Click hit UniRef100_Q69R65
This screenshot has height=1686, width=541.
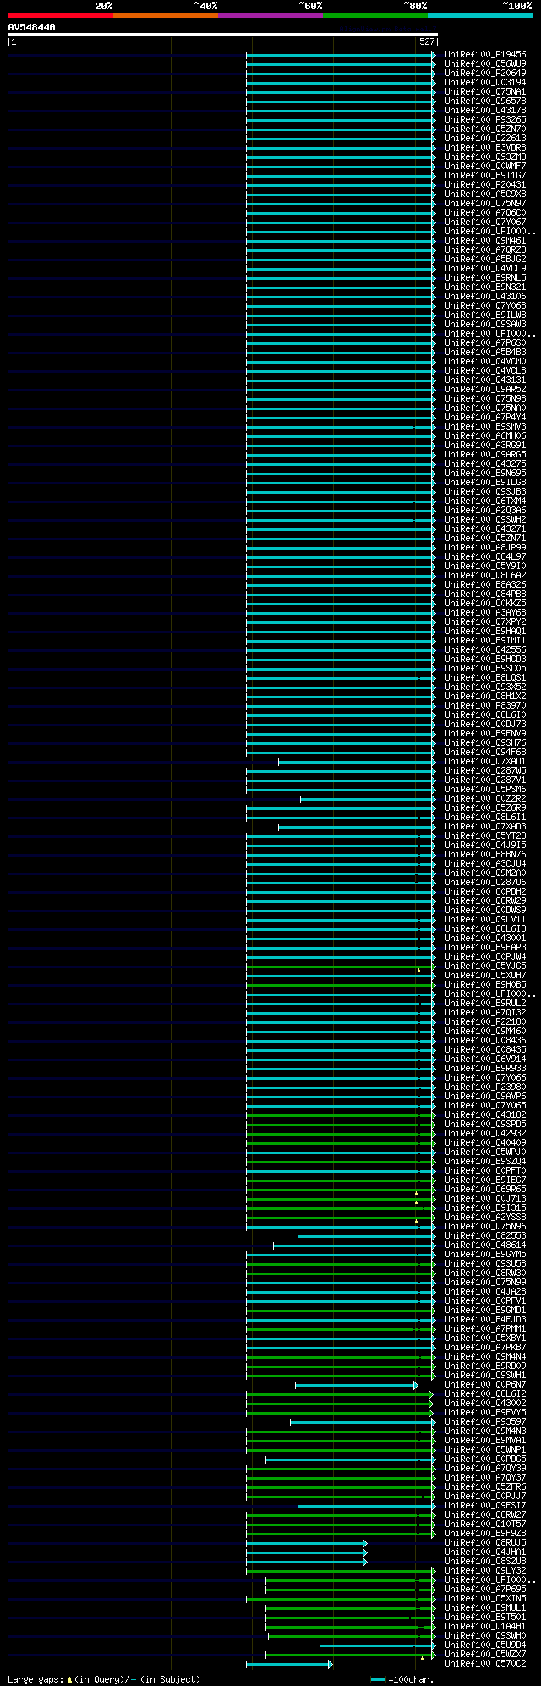click(x=485, y=1189)
